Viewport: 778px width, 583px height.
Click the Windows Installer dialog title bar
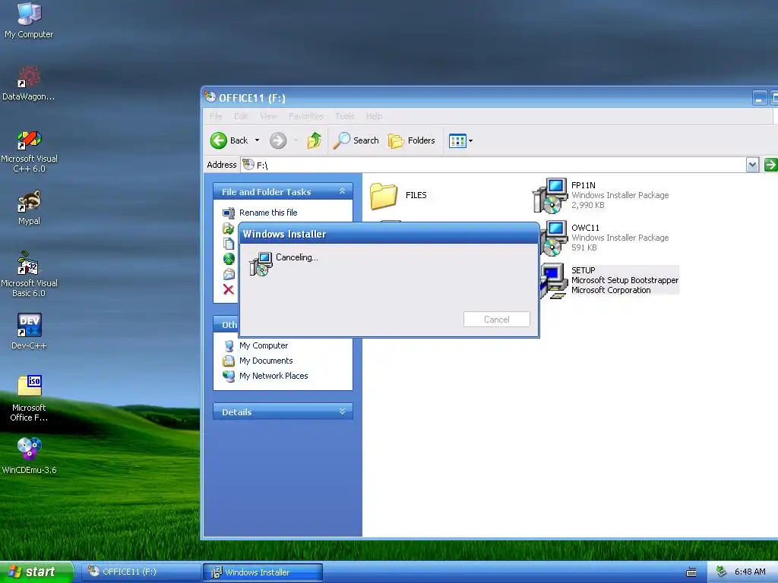(x=389, y=234)
